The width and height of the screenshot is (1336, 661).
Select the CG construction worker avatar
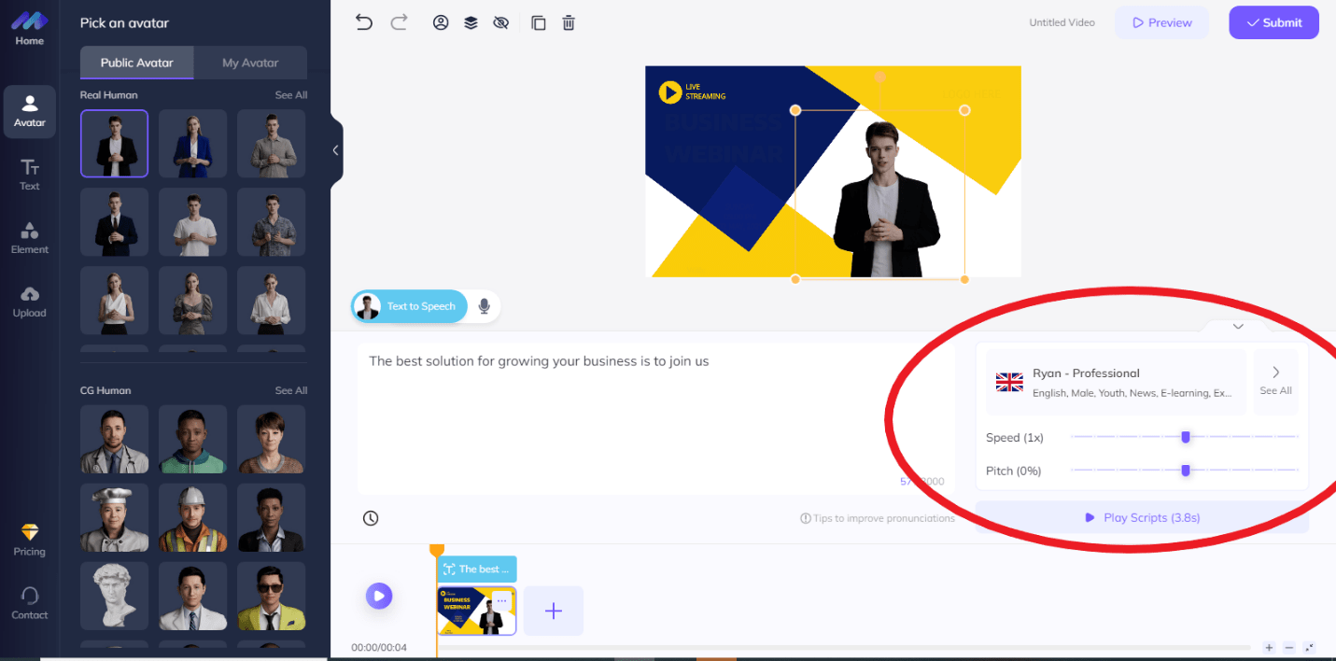click(192, 517)
